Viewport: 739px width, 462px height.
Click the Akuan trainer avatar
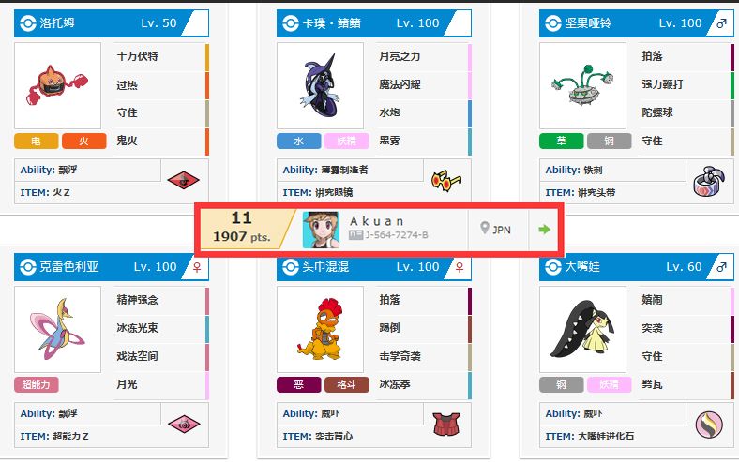[x=321, y=230]
